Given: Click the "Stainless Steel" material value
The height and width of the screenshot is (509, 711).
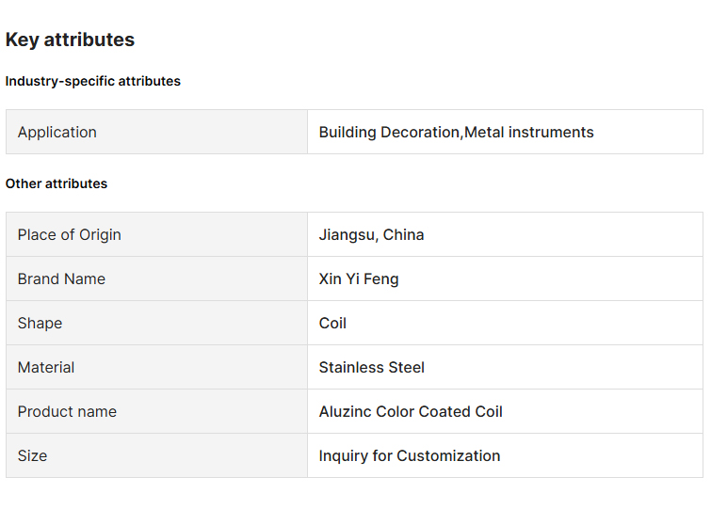Looking at the screenshot, I should click(x=372, y=367).
